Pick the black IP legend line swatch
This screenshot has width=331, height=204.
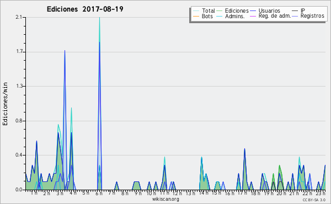tap(295, 11)
